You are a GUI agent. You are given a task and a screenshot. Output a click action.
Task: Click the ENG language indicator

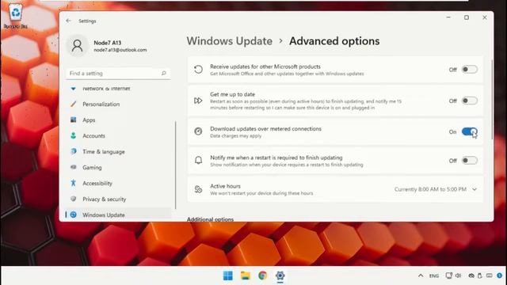pos(434,276)
